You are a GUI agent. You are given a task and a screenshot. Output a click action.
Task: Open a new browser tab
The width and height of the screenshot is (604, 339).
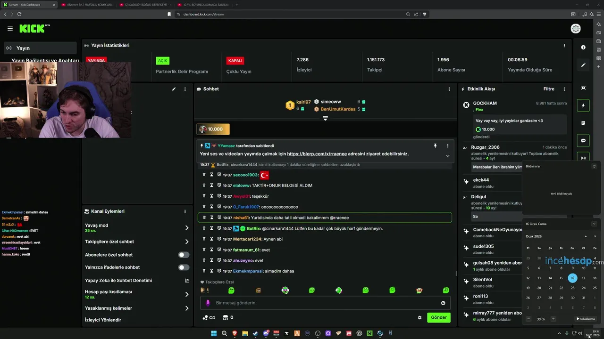[237, 5]
